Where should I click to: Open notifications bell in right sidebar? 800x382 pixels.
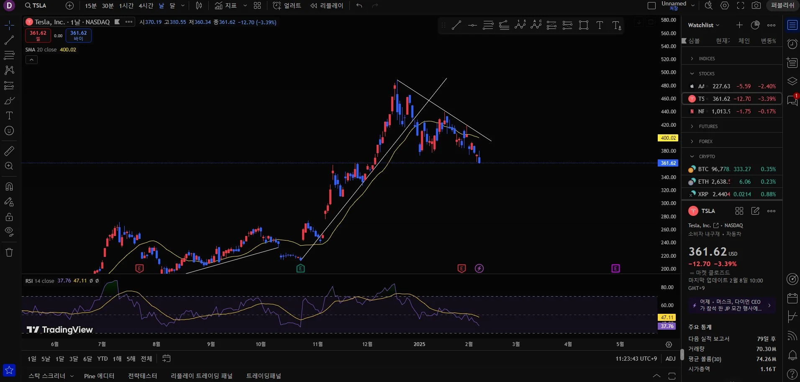pyautogui.click(x=792, y=355)
